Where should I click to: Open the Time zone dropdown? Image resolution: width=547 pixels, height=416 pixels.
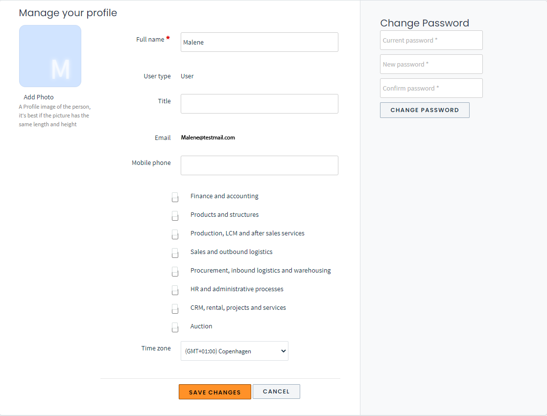coord(234,351)
